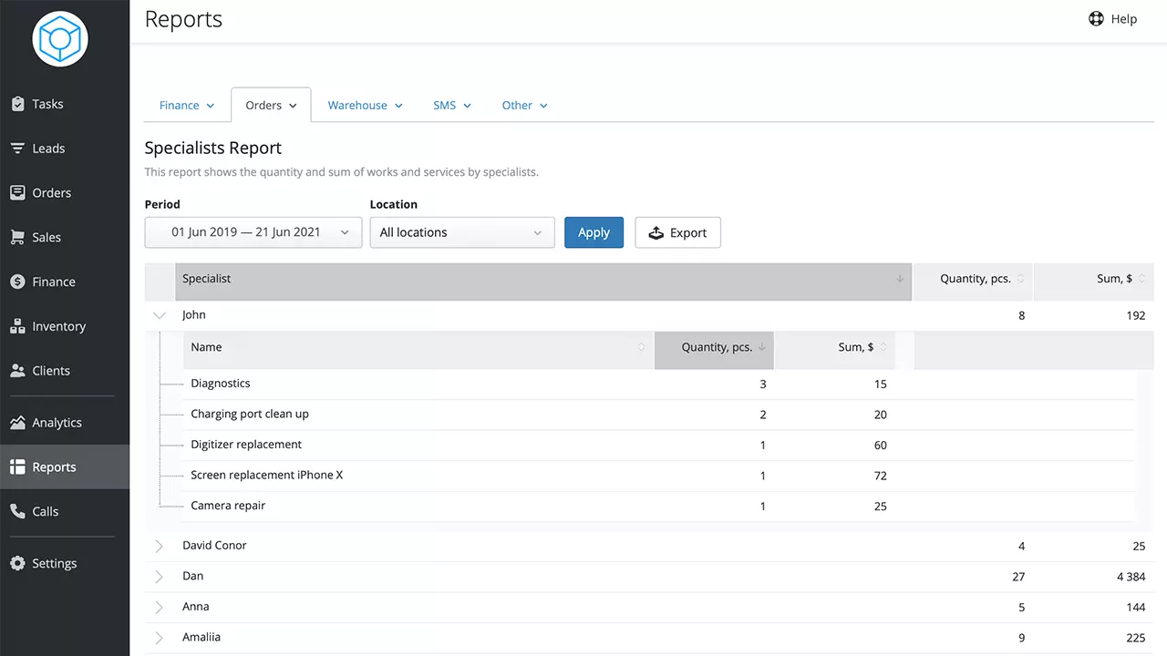Open the All locations dropdown
The image size is (1167, 656).
(x=462, y=232)
